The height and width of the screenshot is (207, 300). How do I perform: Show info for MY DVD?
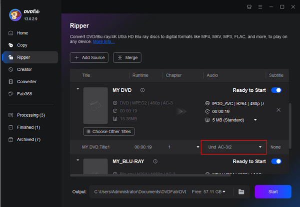coord(142,90)
